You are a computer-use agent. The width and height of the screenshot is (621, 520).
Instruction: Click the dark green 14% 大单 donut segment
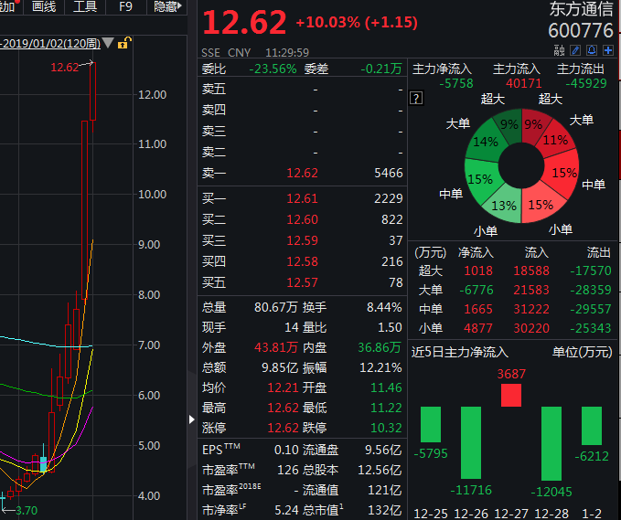(x=486, y=143)
